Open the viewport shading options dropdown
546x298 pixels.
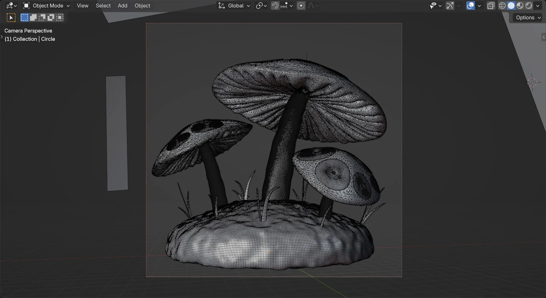pyautogui.click(x=537, y=5)
